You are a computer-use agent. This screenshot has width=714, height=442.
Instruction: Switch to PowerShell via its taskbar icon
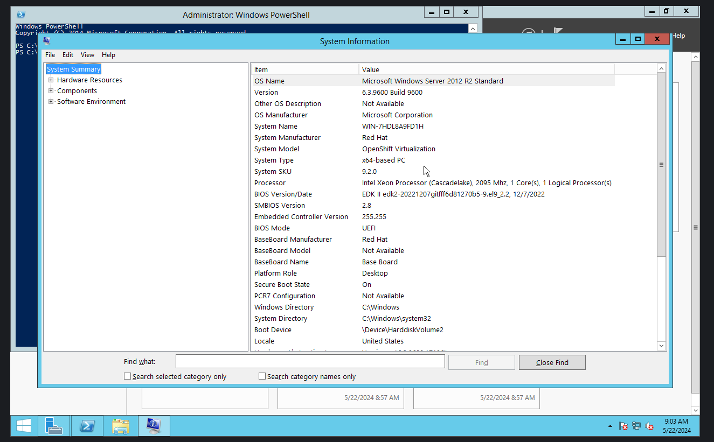[87, 426]
